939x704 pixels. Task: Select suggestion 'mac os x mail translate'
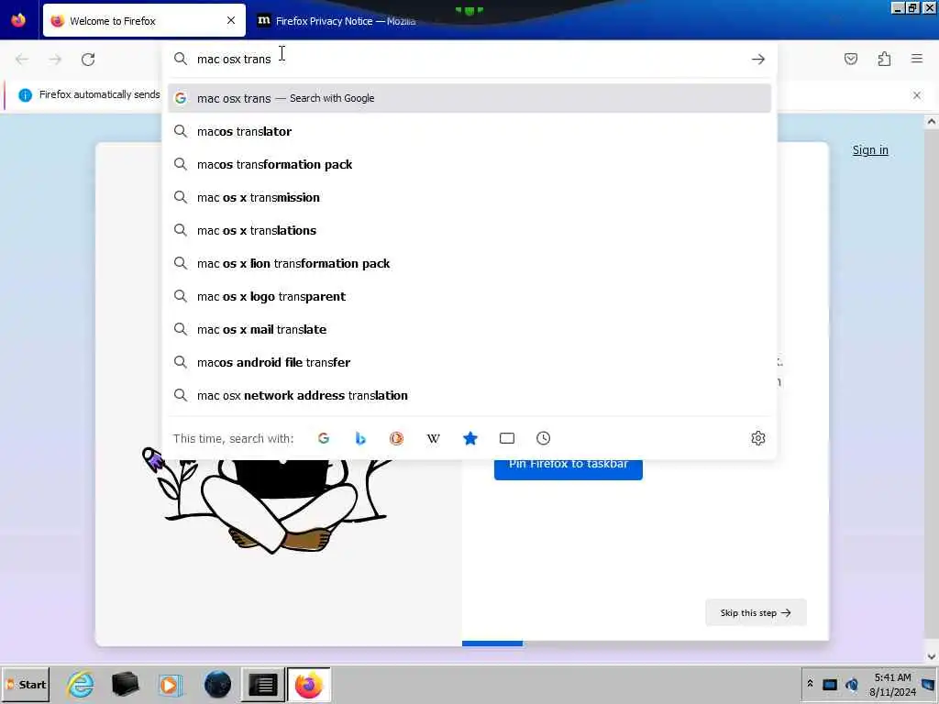click(x=469, y=329)
